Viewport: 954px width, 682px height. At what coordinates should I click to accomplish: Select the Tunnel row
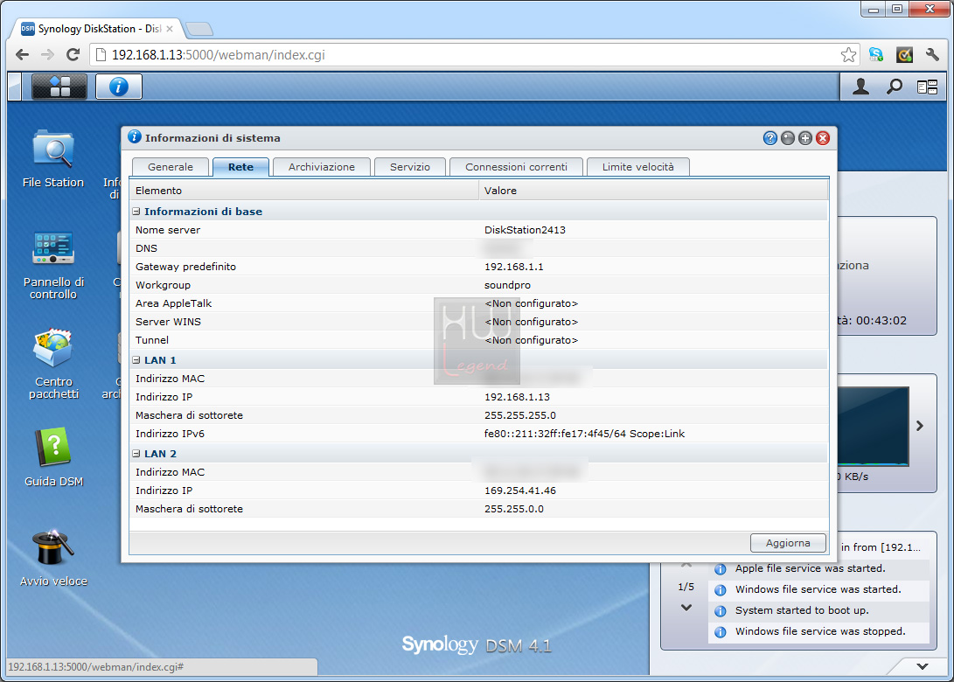(x=479, y=340)
